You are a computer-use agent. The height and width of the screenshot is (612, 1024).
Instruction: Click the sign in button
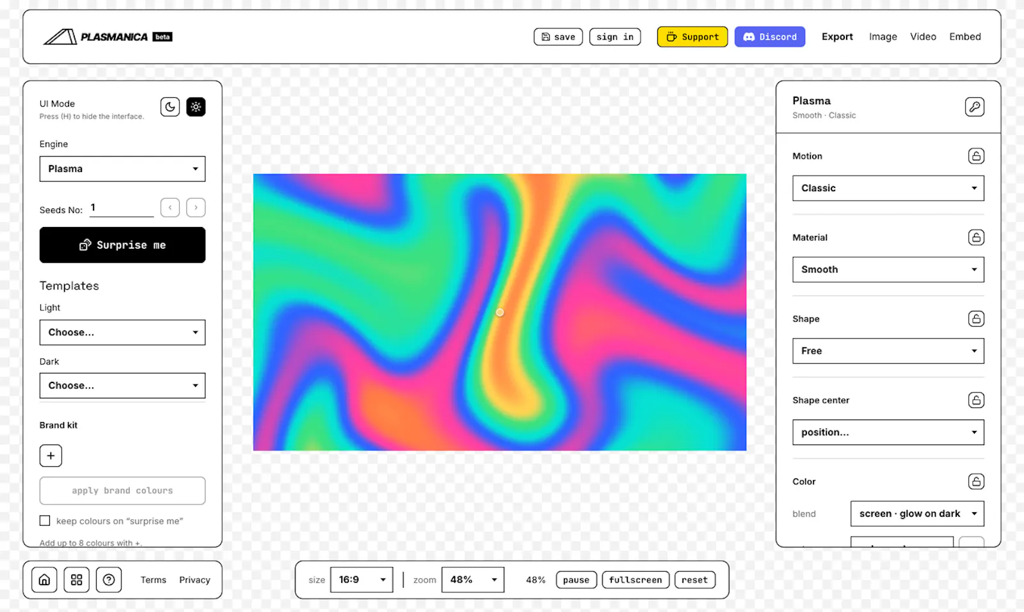click(615, 37)
